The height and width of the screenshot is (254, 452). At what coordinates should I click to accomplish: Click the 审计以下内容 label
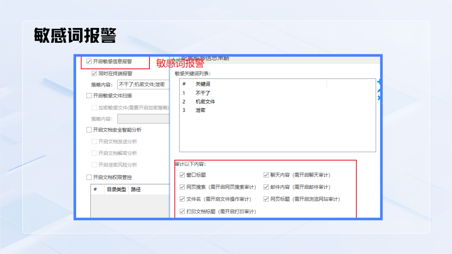pyautogui.click(x=190, y=164)
